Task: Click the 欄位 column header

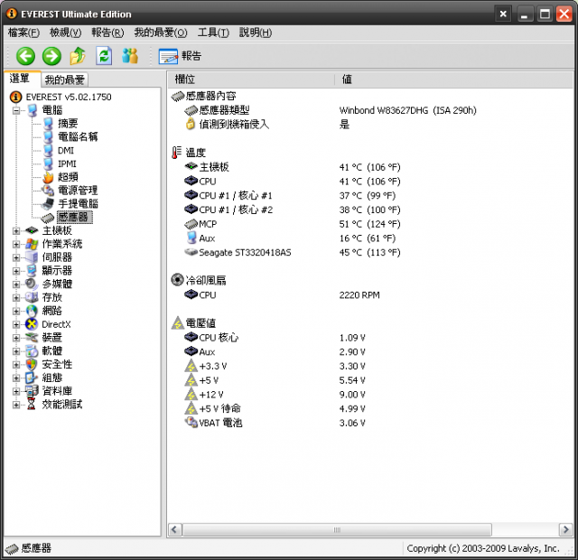Action: [x=251, y=79]
